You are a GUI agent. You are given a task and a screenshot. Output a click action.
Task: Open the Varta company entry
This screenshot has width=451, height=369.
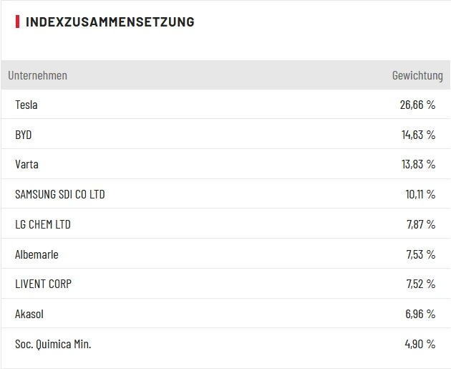[26, 164]
